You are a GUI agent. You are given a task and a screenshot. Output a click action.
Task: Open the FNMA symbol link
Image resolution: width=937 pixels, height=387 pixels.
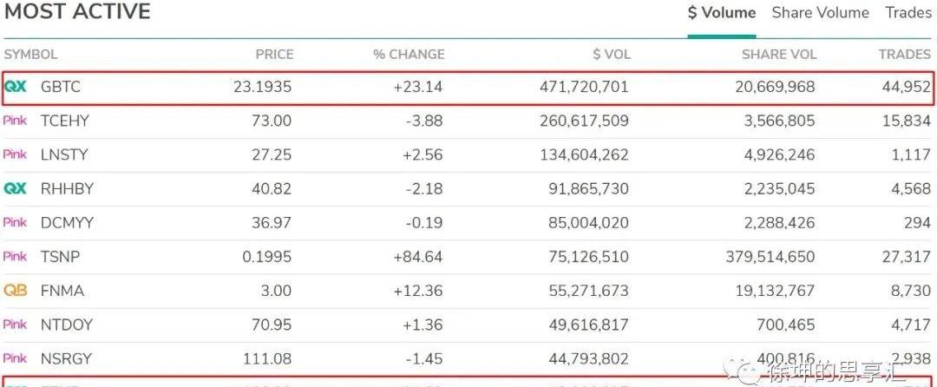point(62,291)
